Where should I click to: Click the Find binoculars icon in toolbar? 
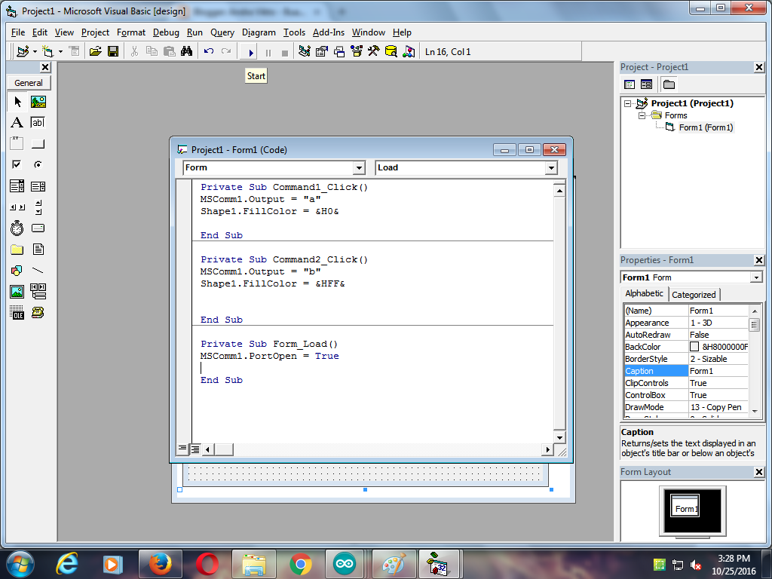(x=188, y=52)
